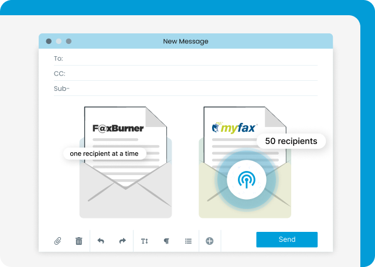The height and width of the screenshot is (267, 375).
Task: Click the light middle window control dot
Action: (59, 41)
